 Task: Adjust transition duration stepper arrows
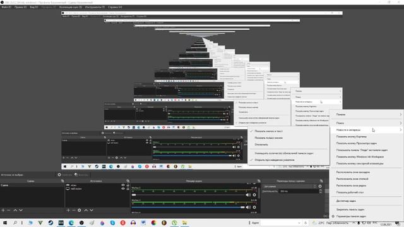pos(321,191)
